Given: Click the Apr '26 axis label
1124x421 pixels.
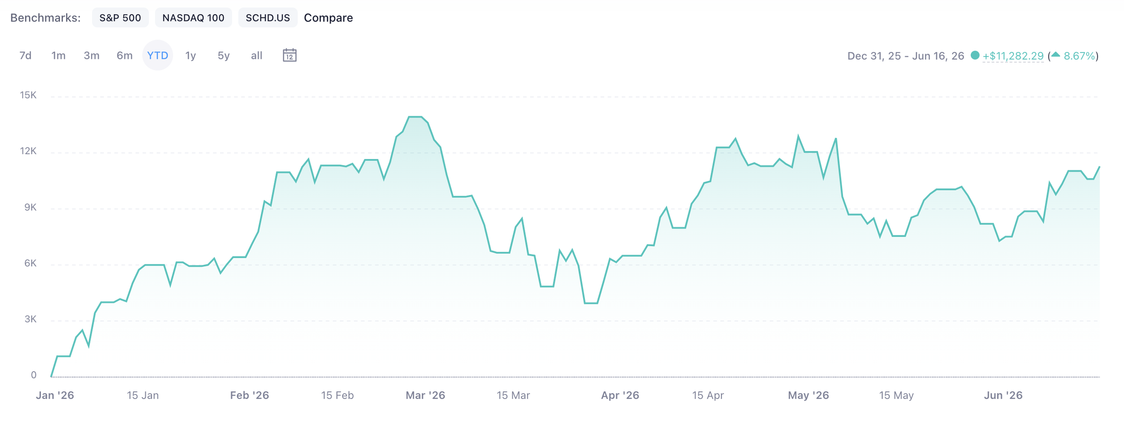Looking at the screenshot, I should coord(620,395).
